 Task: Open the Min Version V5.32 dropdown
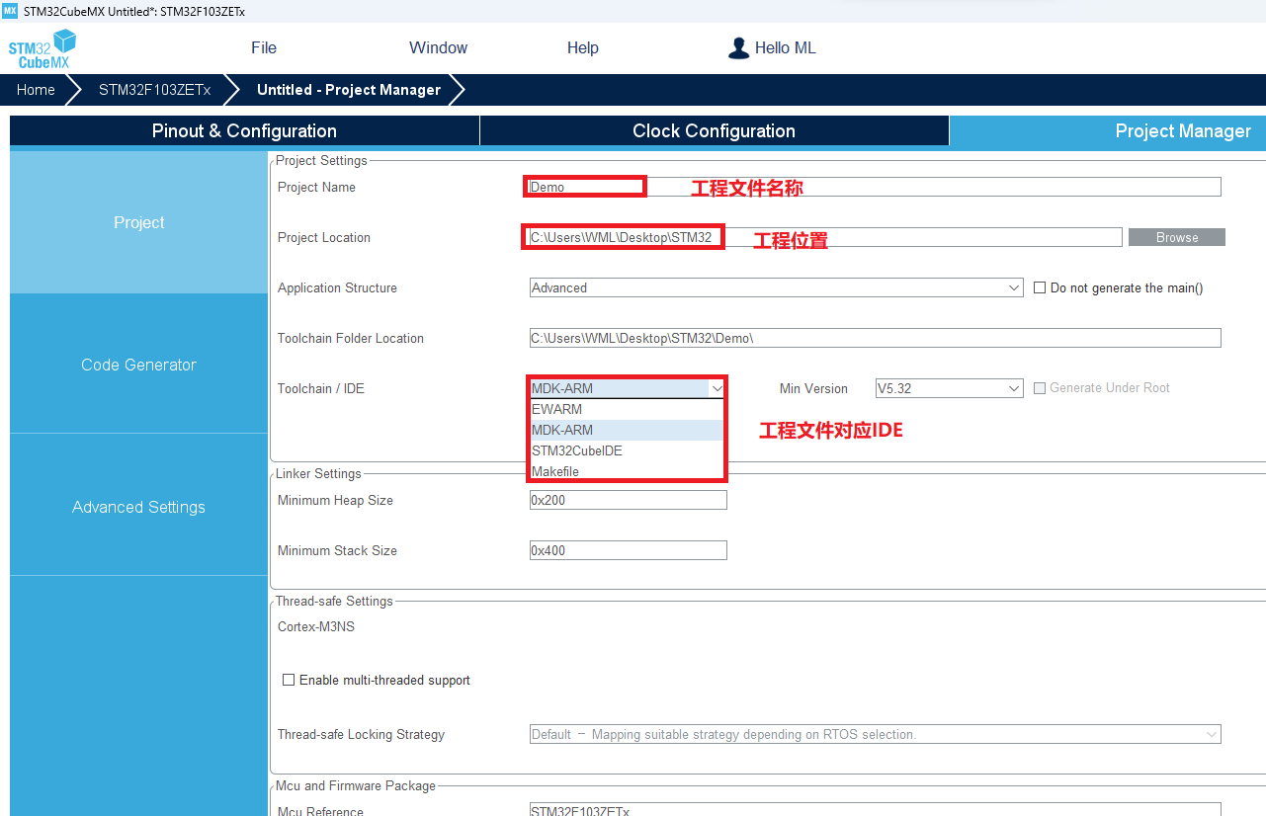click(950, 388)
